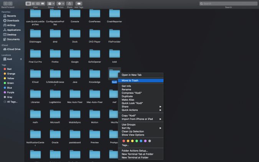
Task: Choose Make Alias
Action: click(x=140, y=100)
